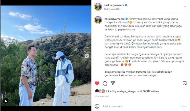
Task: Go to next photo with arrow
Action: [x=87, y=56]
